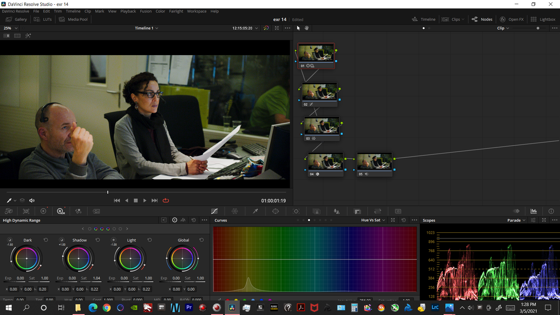
Task: Mute viewer audio speaker
Action: [32, 200]
